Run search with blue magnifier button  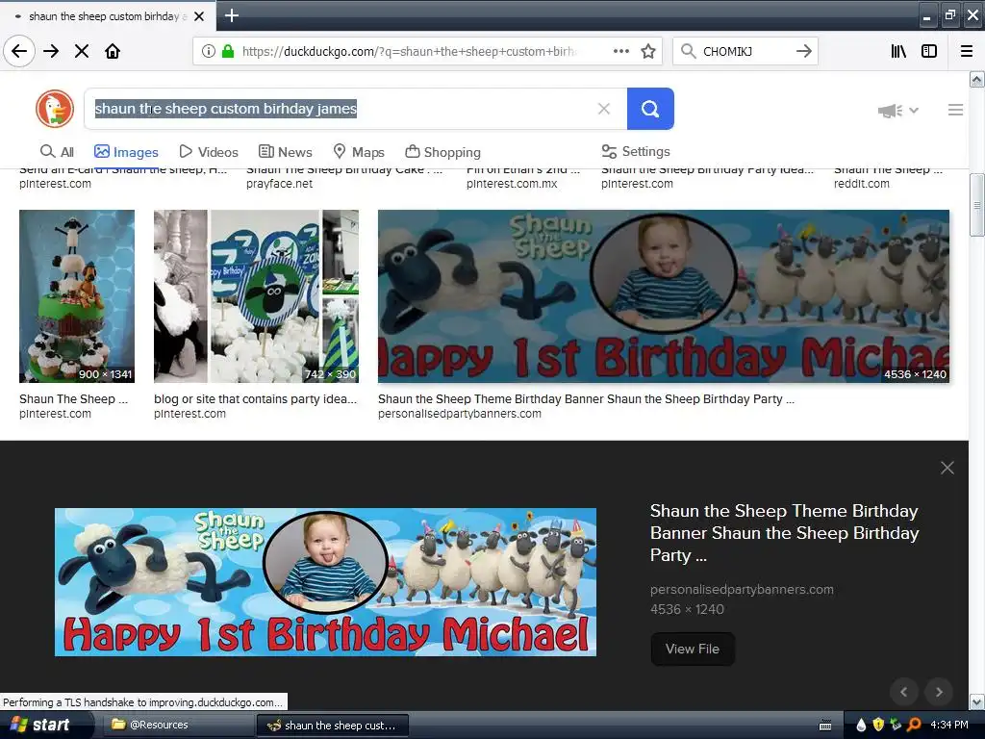pyautogui.click(x=650, y=109)
